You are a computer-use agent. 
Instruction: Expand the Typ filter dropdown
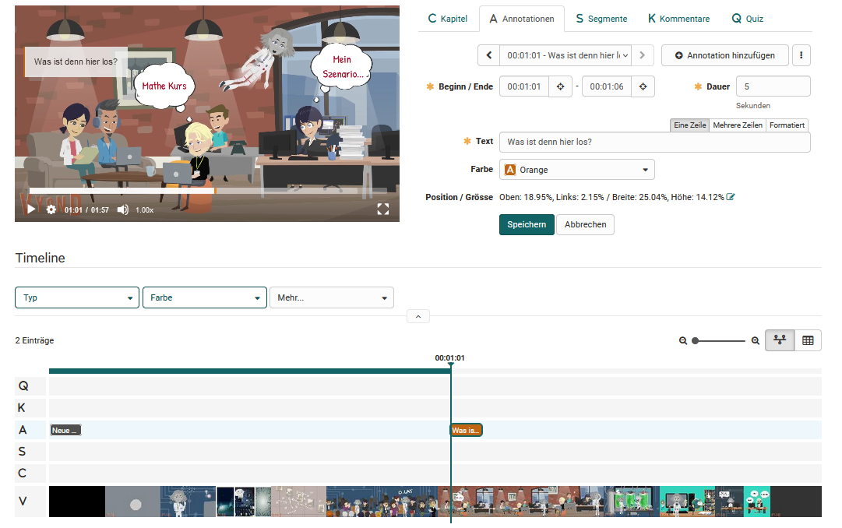(77, 297)
